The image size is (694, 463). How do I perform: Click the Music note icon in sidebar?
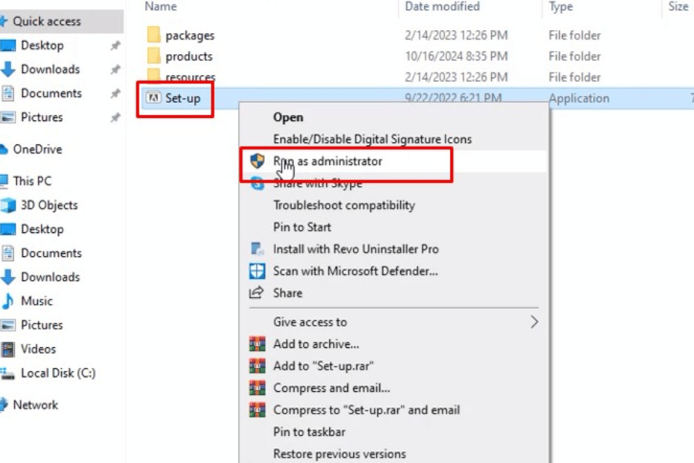point(8,301)
